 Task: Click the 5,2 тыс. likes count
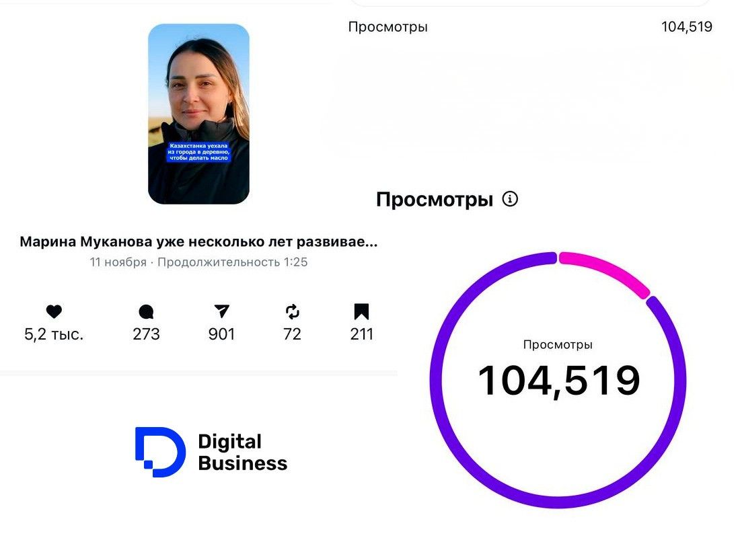click(54, 334)
